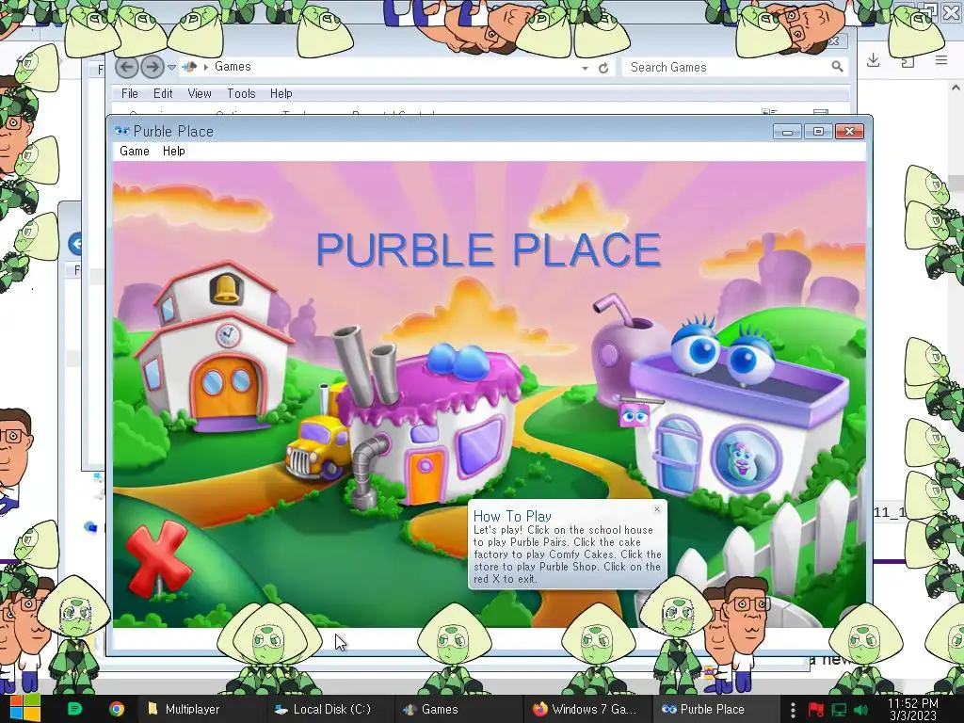Screen dimensions: 964x723
Task: Go back in the Games explorer window
Action: (127, 67)
